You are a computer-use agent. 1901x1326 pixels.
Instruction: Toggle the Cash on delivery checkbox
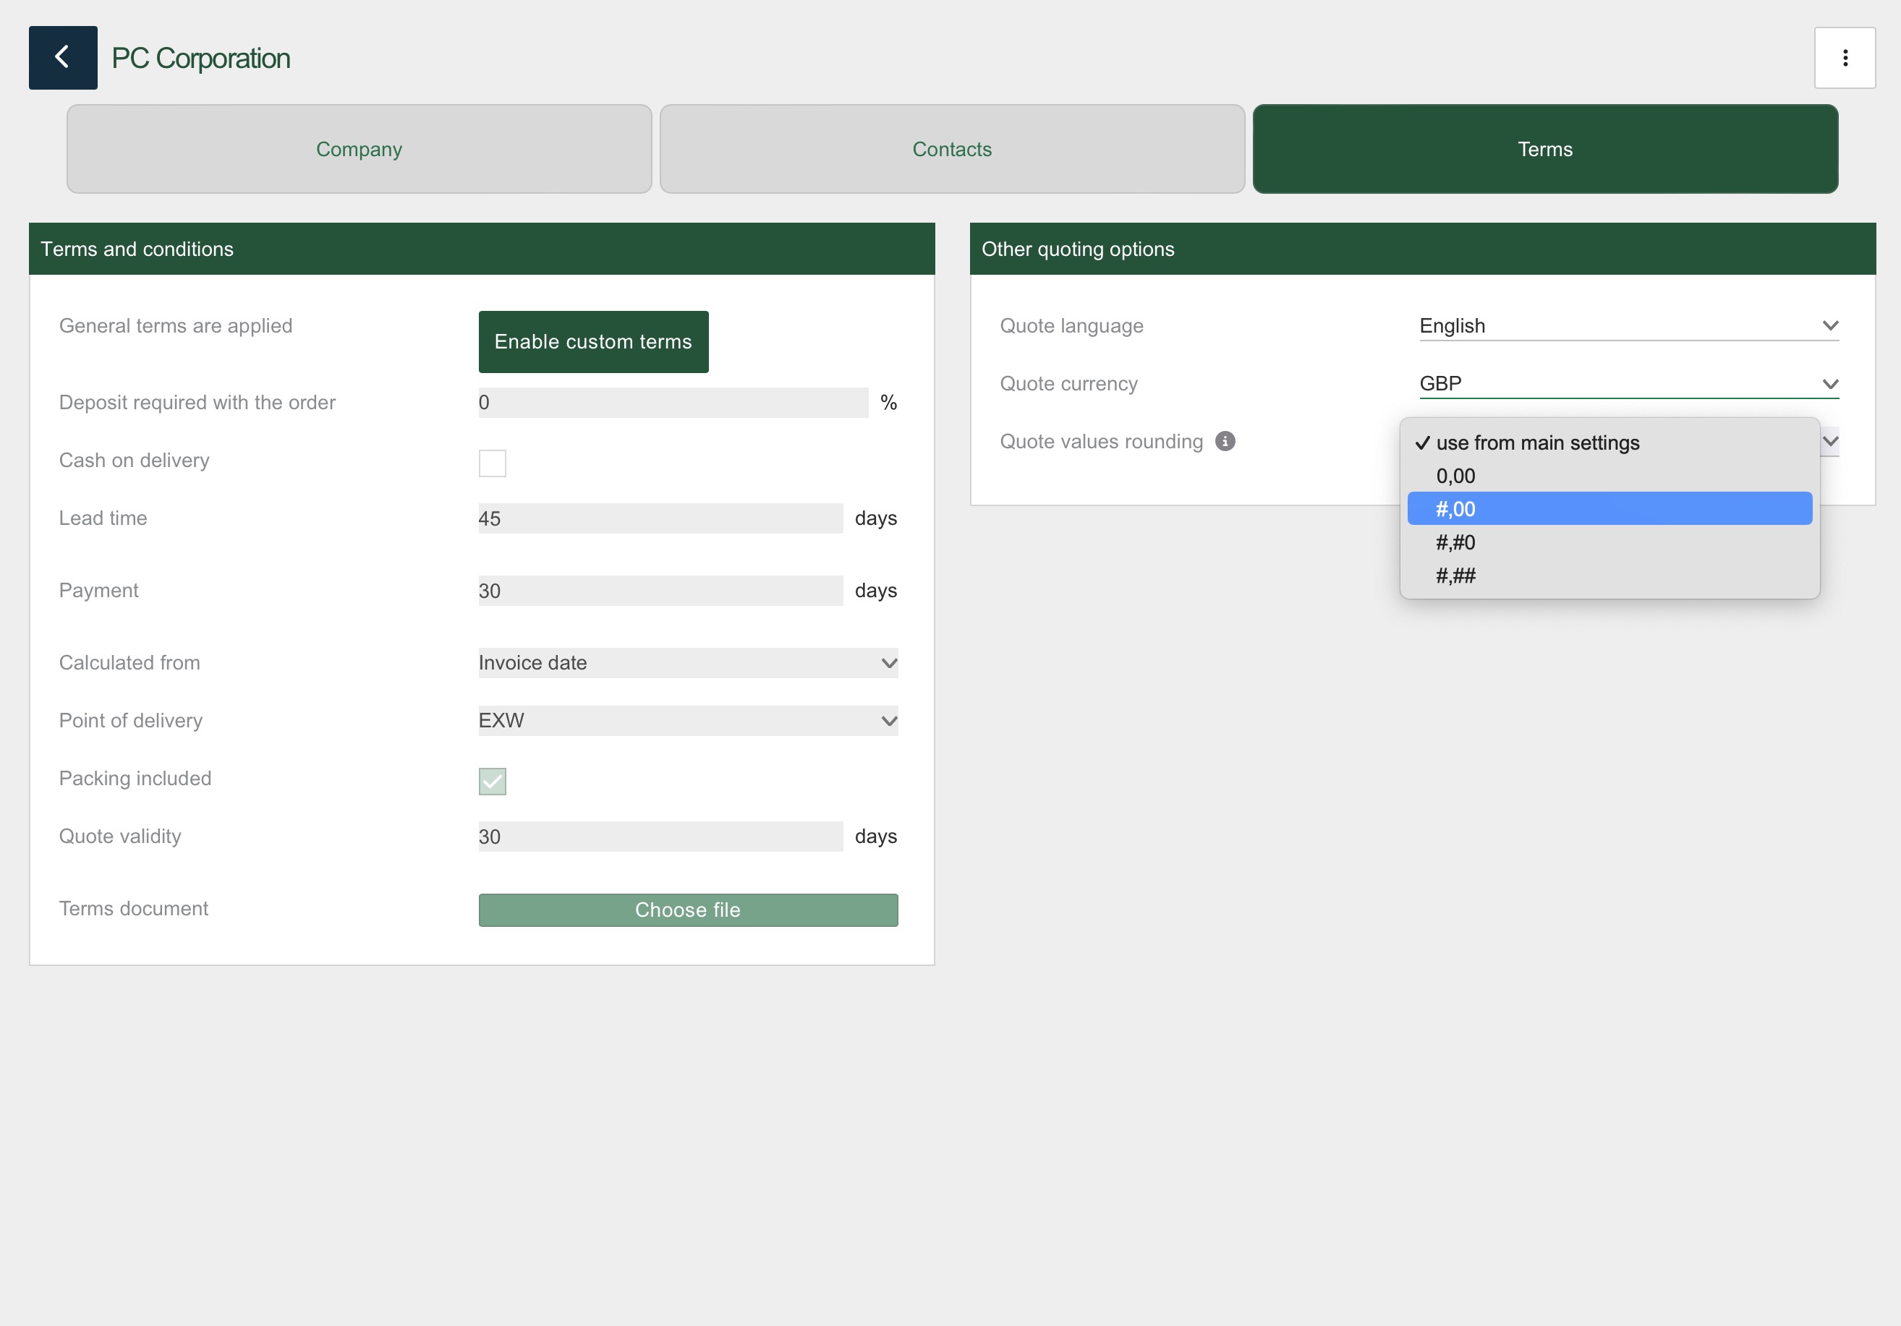pos(492,463)
